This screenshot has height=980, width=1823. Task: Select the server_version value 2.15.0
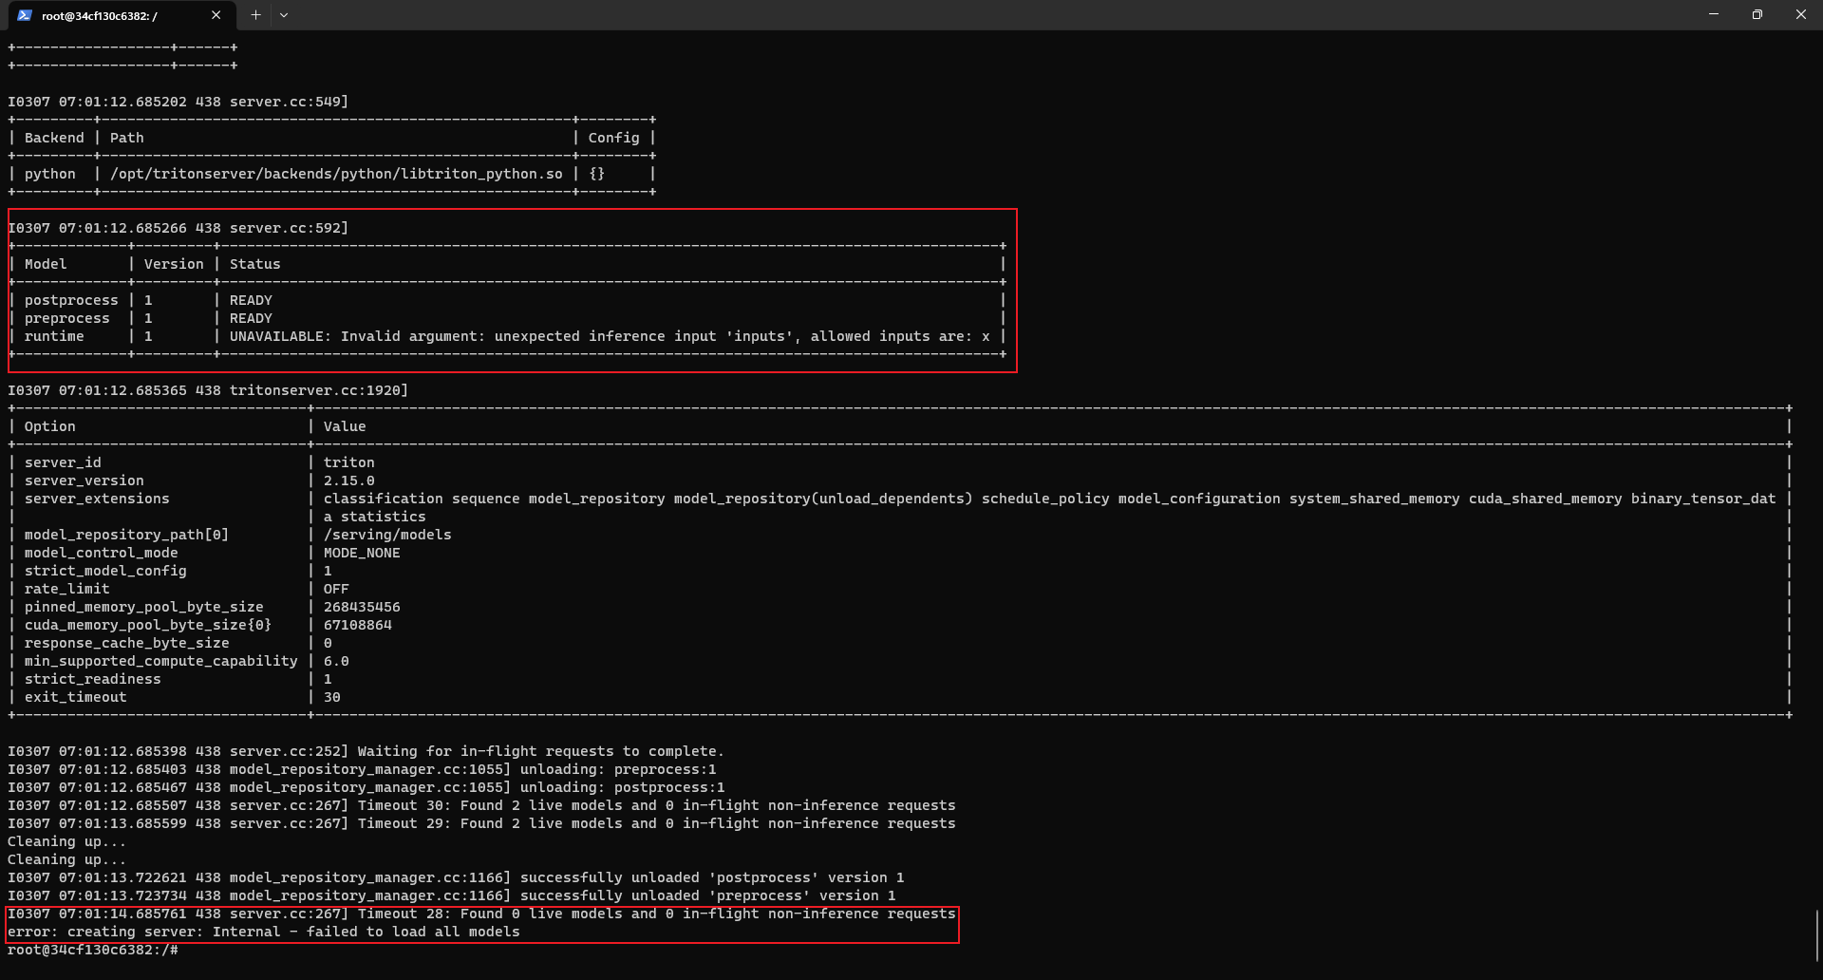point(349,481)
